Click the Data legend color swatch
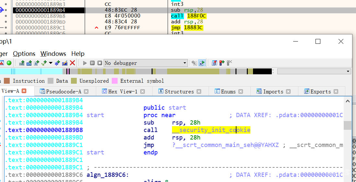Viewport: 356px width, 182px height. click(x=51, y=81)
